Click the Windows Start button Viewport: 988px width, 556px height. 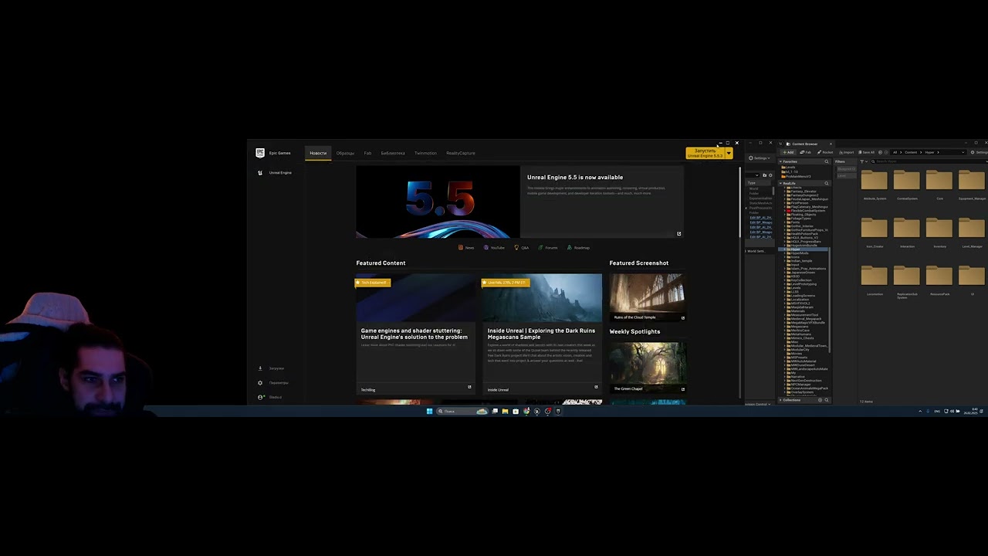click(429, 411)
